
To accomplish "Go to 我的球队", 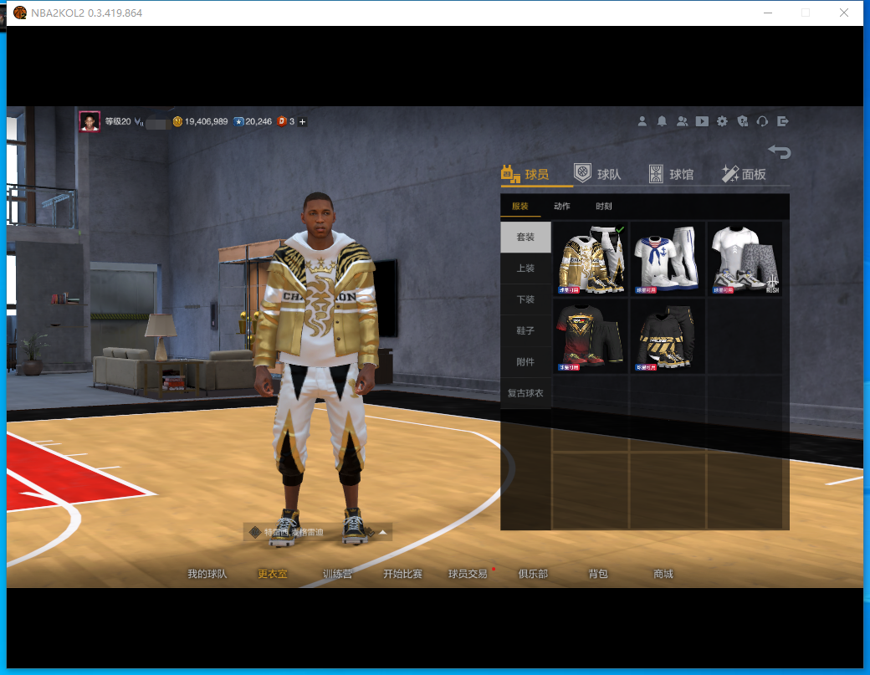I will click(x=207, y=574).
